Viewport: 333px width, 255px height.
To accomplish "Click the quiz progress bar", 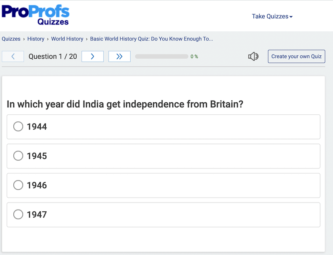I will [162, 57].
